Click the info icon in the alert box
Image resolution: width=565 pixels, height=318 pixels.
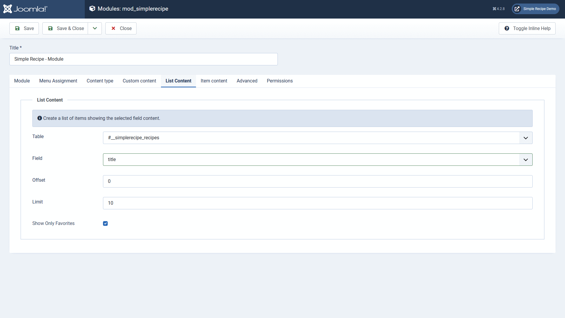[40, 118]
